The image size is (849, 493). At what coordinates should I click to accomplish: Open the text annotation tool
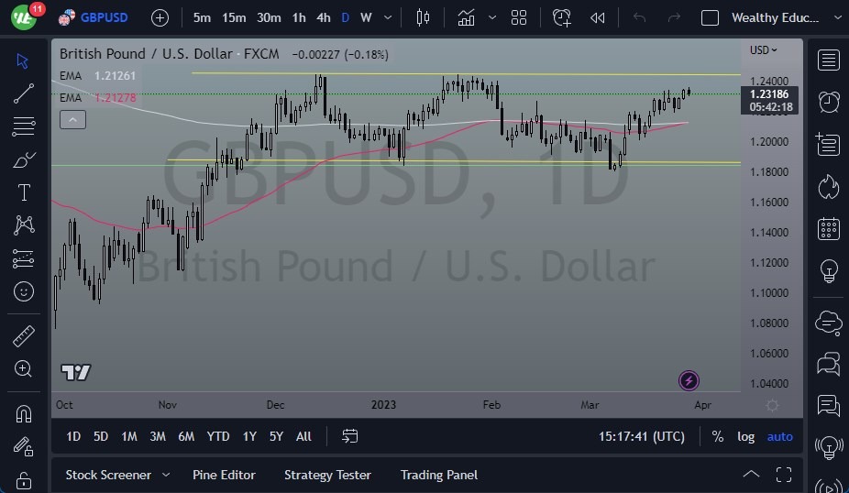point(24,192)
